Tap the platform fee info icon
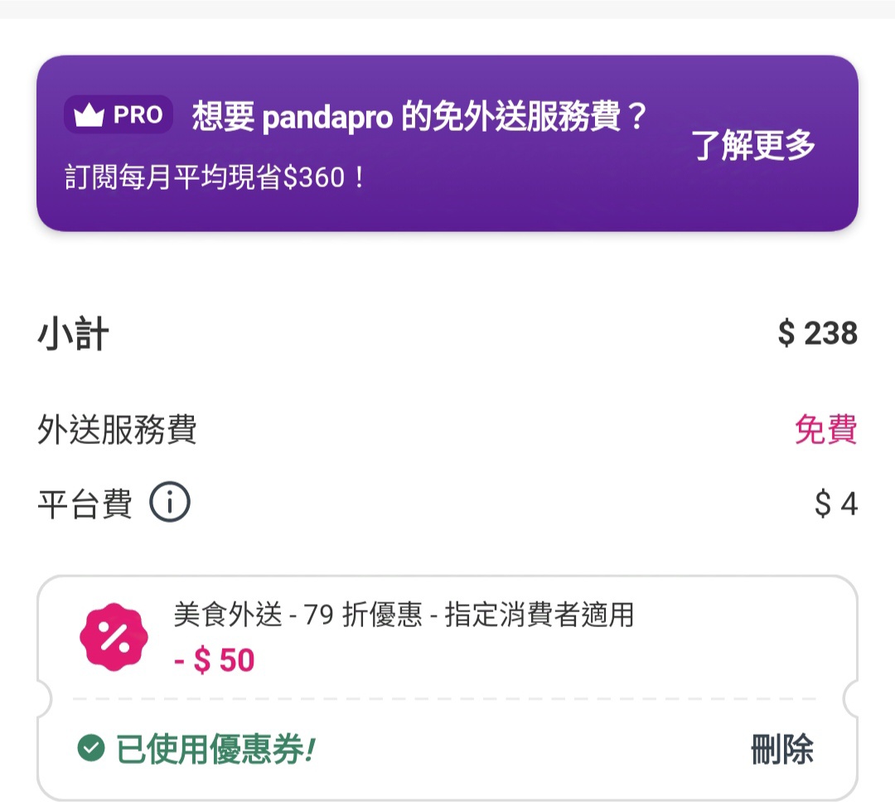 tap(170, 503)
